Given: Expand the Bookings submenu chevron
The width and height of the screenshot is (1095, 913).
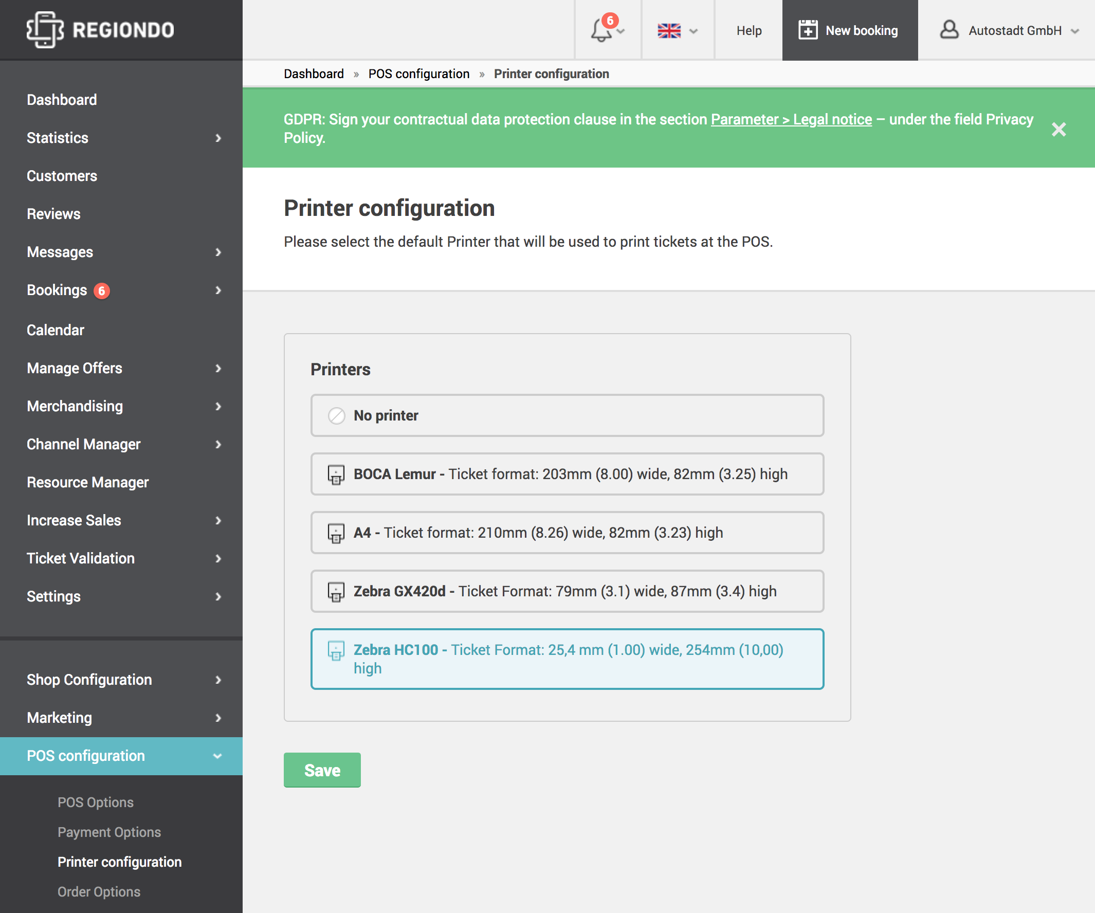Looking at the screenshot, I should (218, 290).
